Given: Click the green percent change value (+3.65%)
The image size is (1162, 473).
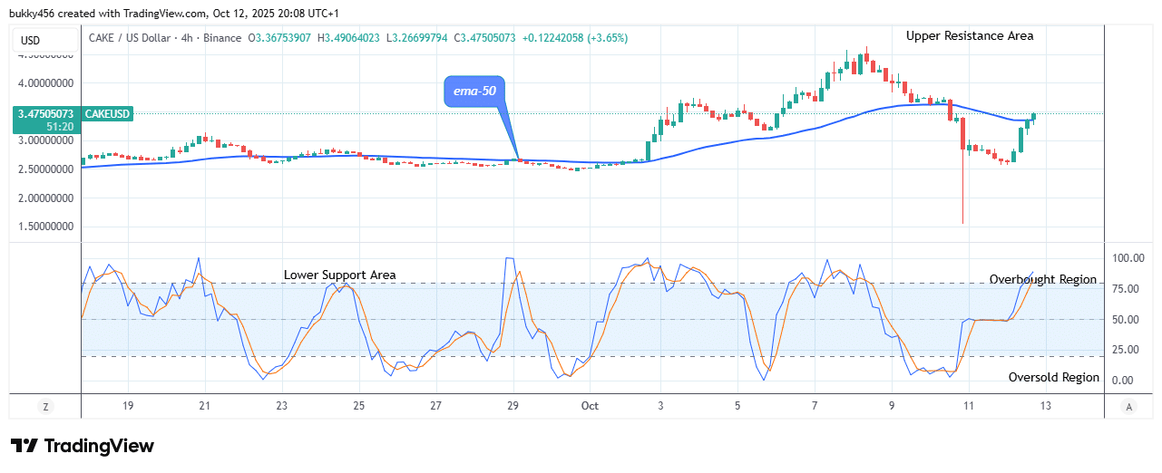Looking at the screenshot, I should pyautogui.click(x=605, y=38).
